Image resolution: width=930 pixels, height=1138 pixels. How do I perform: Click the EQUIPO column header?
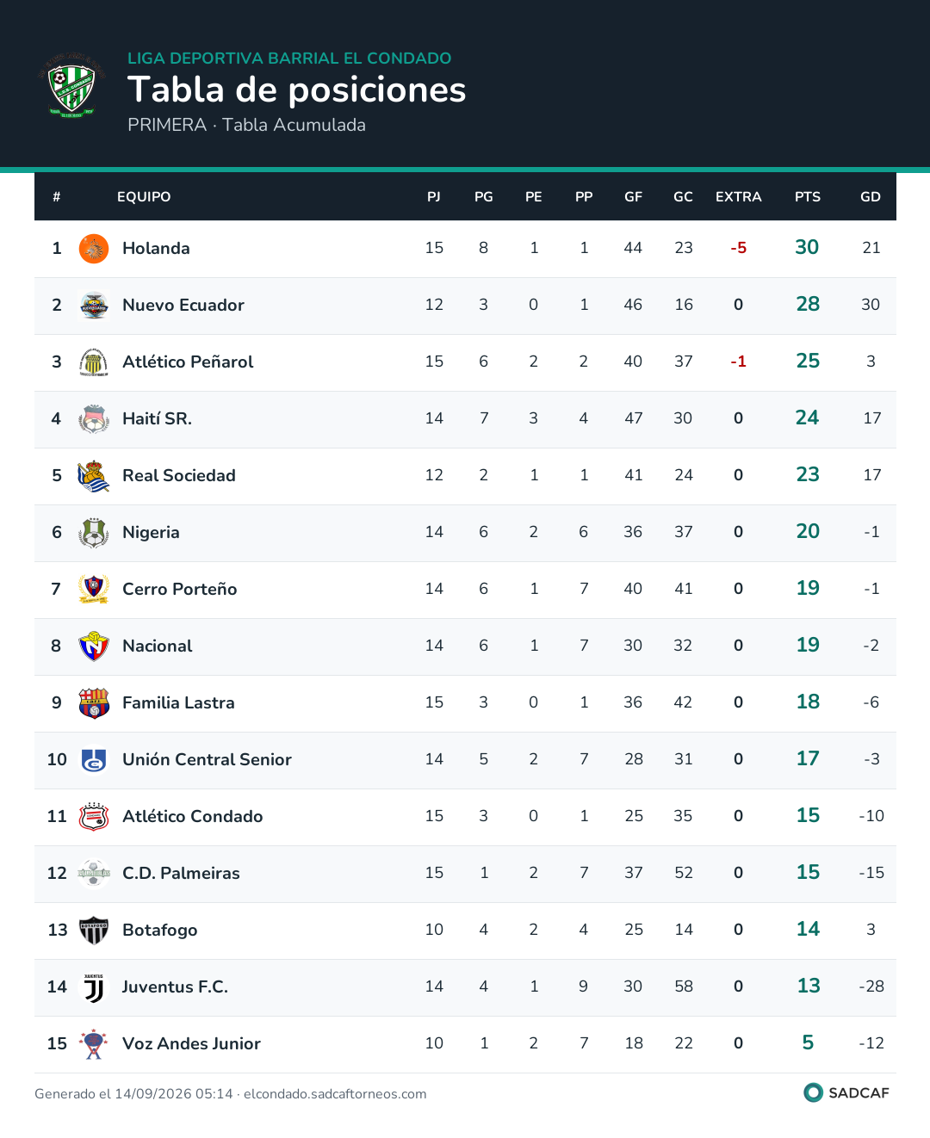pos(144,197)
